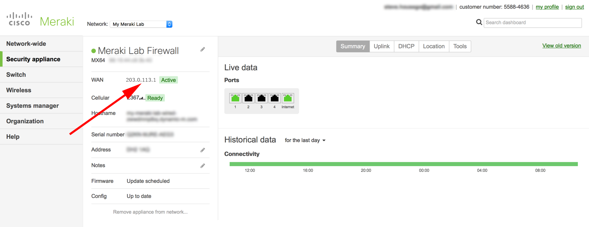
Task: Switch to the Location tab
Action: [434, 46]
